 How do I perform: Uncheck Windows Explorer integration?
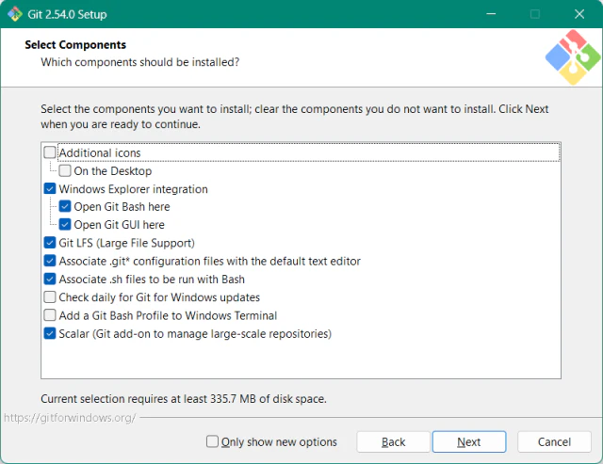(50, 188)
